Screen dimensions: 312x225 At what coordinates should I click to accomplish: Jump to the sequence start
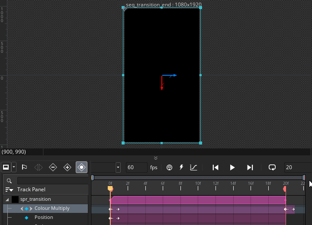pos(216,167)
